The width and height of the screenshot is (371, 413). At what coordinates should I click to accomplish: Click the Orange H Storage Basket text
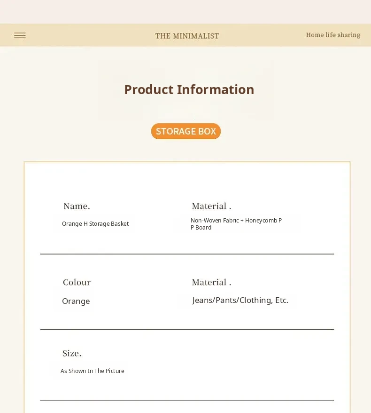(95, 224)
